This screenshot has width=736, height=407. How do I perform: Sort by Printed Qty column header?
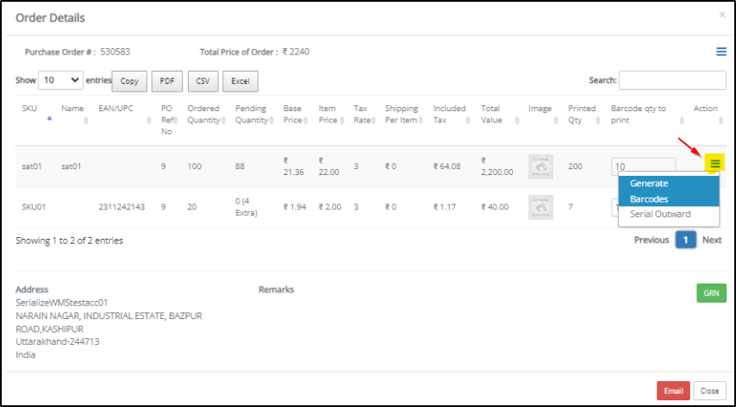coord(583,114)
